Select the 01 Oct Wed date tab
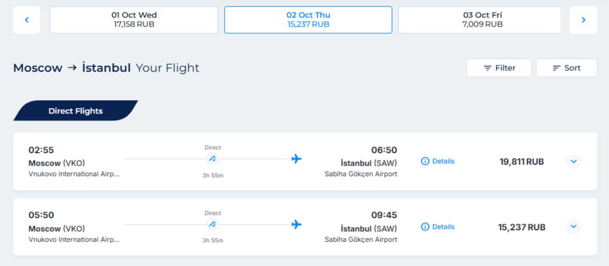The image size is (609, 266). tap(134, 20)
